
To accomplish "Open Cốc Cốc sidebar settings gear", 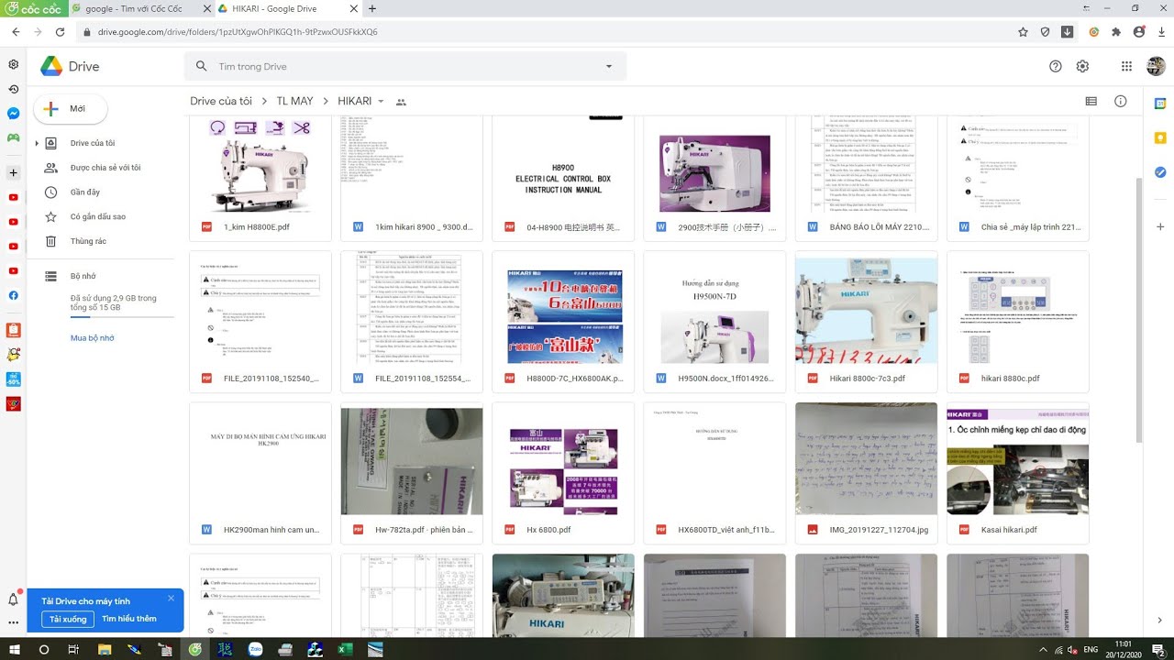I will [x=13, y=64].
